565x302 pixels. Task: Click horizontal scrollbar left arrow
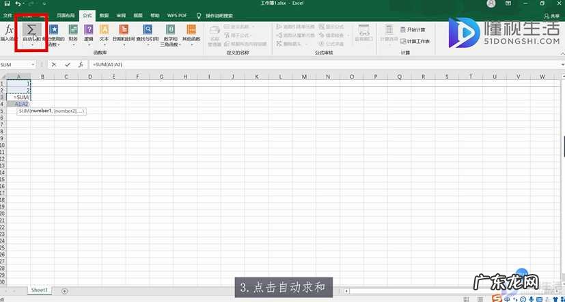(x=346, y=290)
